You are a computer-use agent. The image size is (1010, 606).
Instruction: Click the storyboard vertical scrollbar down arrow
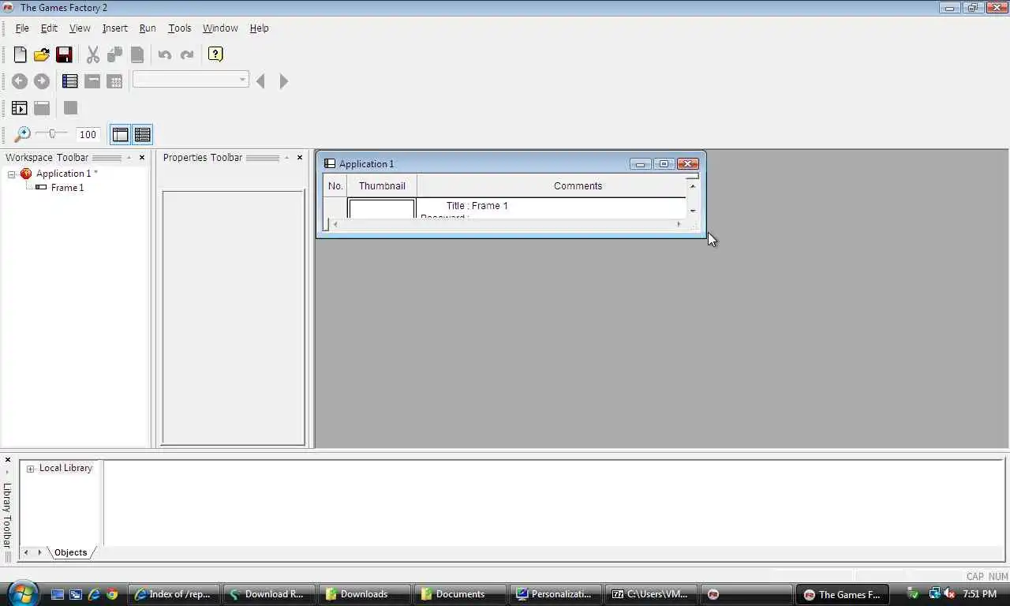(x=693, y=211)
